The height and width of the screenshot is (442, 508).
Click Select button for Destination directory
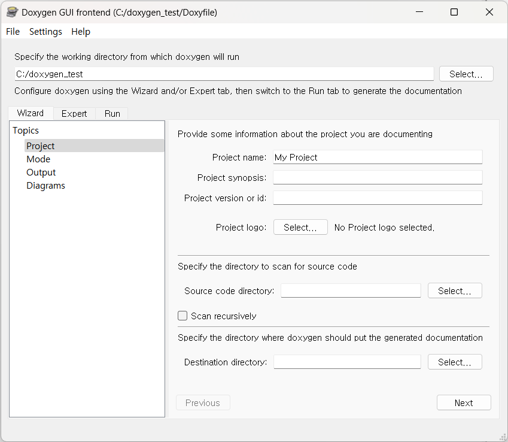click(x=455, y=362)
